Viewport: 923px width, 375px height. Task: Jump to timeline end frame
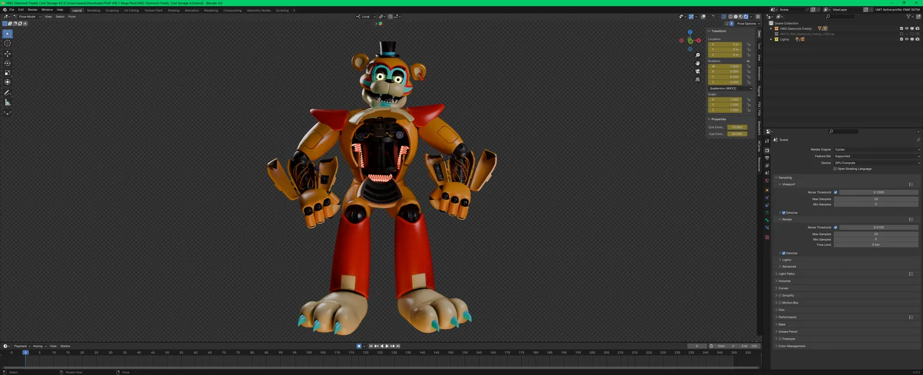coord(398,346)
